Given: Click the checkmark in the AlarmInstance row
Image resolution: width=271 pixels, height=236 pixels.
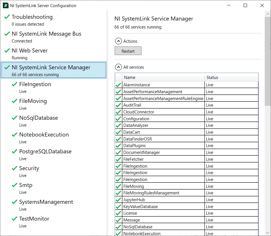Looking at the screenshot, I should [118, 85].
